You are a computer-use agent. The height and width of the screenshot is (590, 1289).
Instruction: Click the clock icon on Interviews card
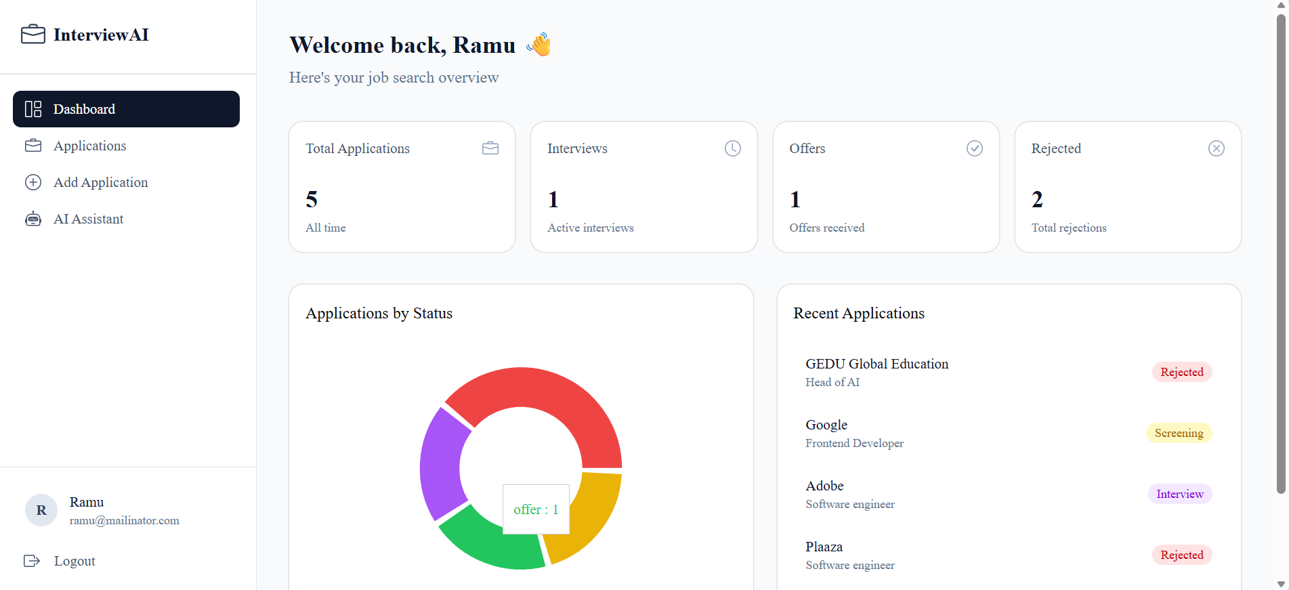(x=733, y=148)
